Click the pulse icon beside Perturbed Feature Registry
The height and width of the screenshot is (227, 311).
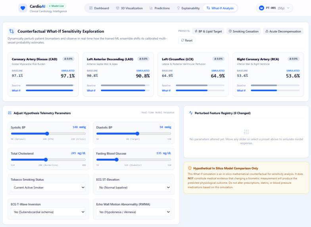click(x=191, y=113)
